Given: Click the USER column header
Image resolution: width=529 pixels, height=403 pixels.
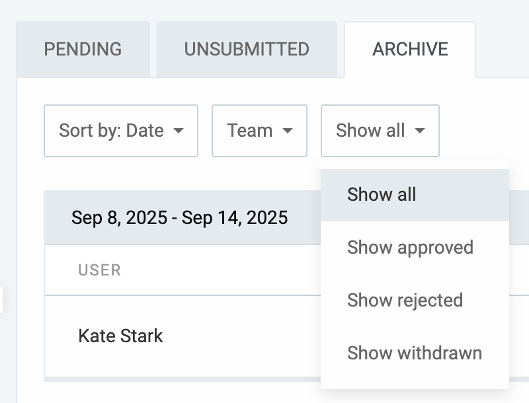Looking at the screenshot, I should click(99, 270).
